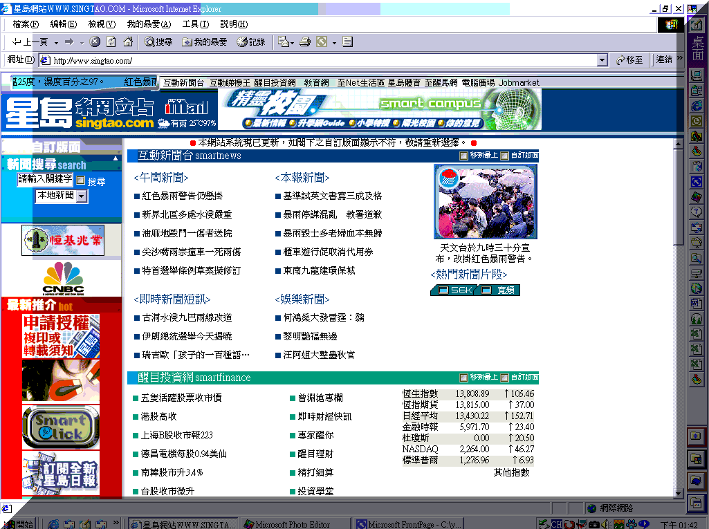The height and width of the screenshot is (529, 709).
Task: Click the Smart Click banner
Action: [x=61, y=427]
